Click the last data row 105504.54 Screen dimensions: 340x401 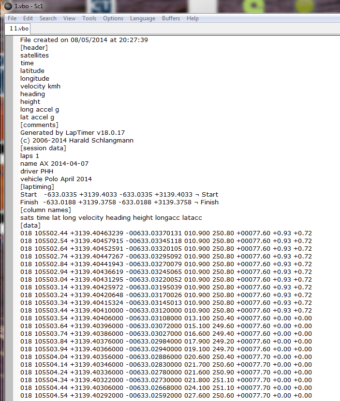coord(166,395)
